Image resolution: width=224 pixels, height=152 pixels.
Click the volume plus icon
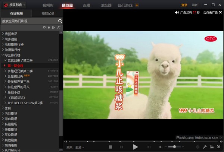coord(183,147)
